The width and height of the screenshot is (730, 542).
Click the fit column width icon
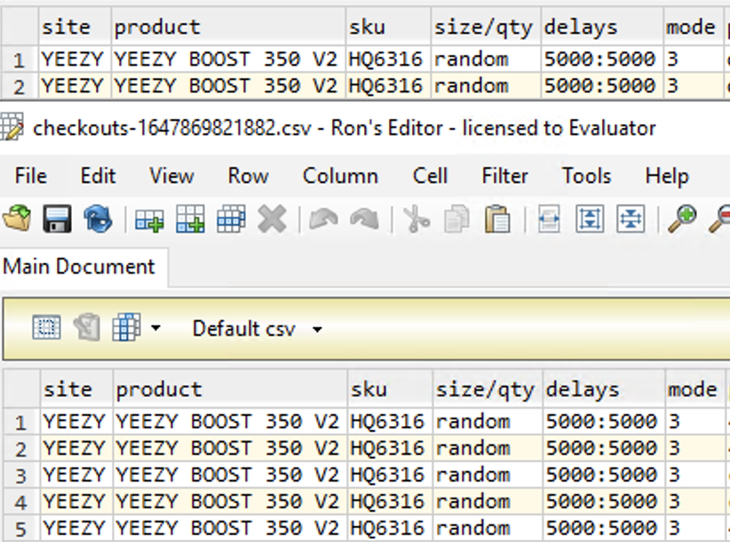click(549, 219)
